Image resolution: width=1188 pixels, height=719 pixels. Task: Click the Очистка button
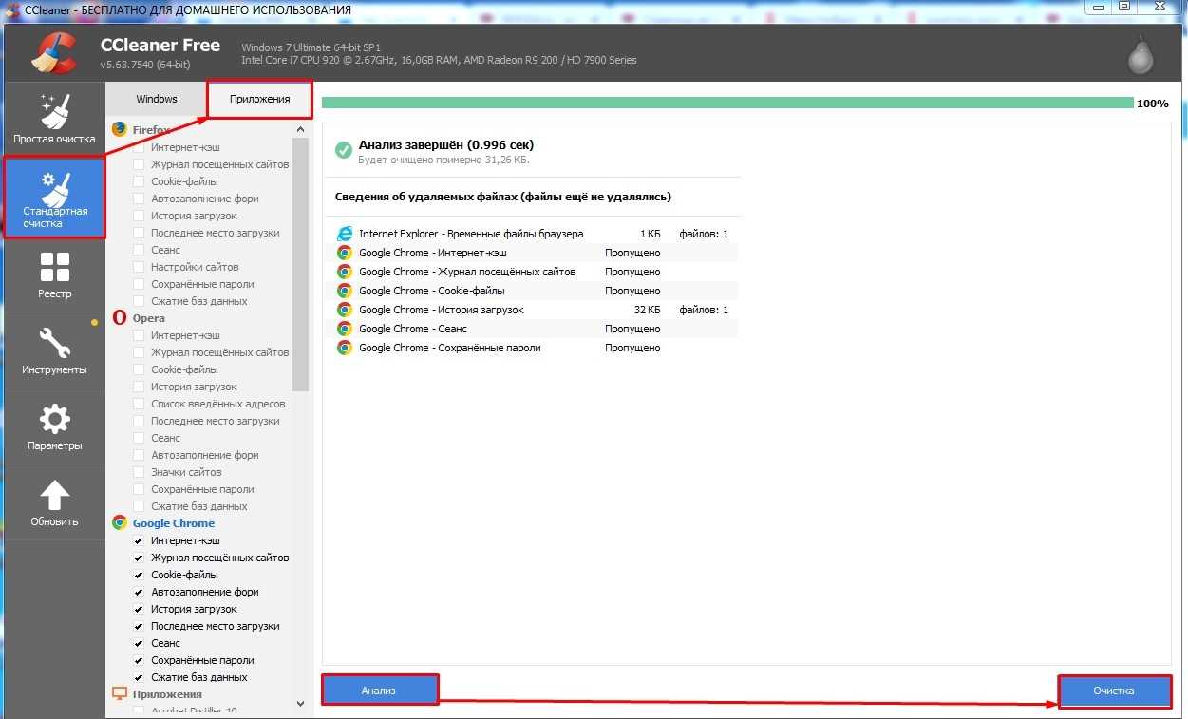coord(1114,691)
